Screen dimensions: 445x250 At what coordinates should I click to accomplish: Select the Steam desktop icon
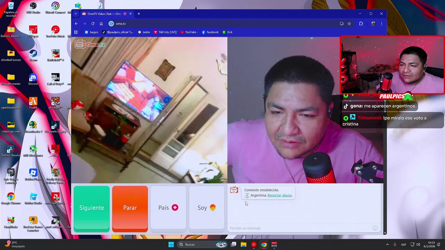[33, 56]
